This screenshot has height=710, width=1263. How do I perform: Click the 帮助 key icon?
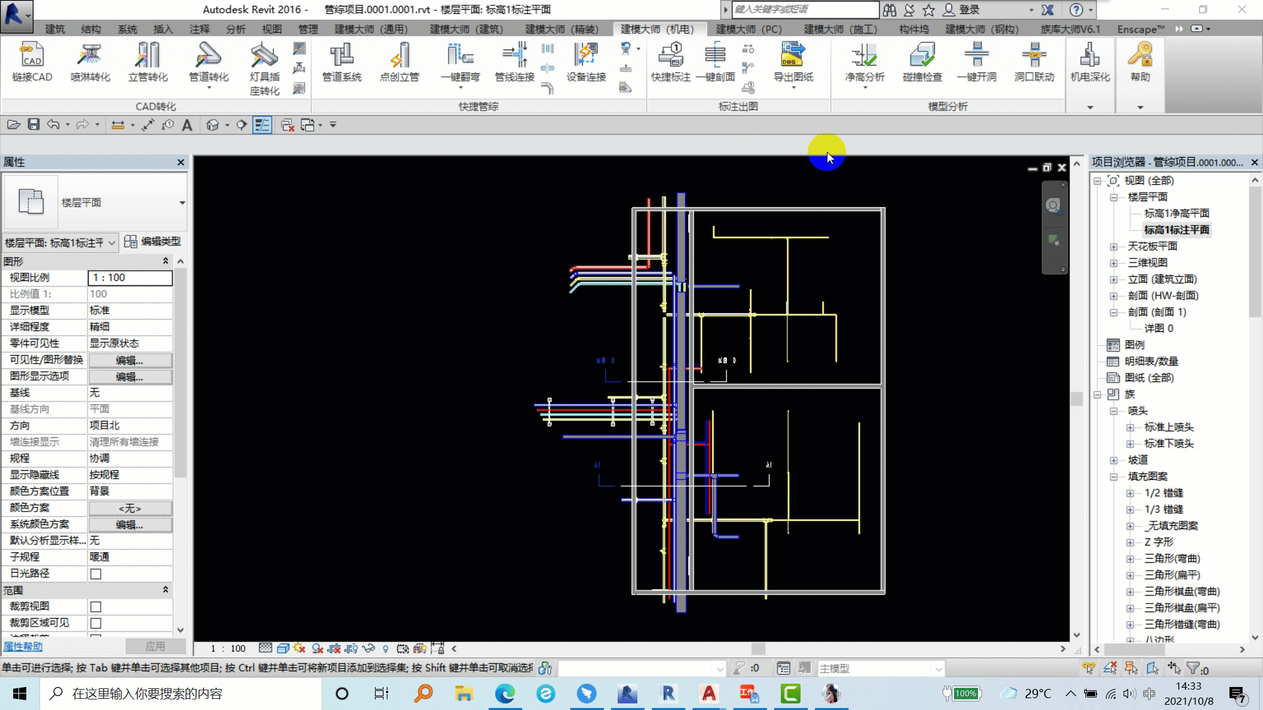pyautogui.click(x=1140, y=55)
